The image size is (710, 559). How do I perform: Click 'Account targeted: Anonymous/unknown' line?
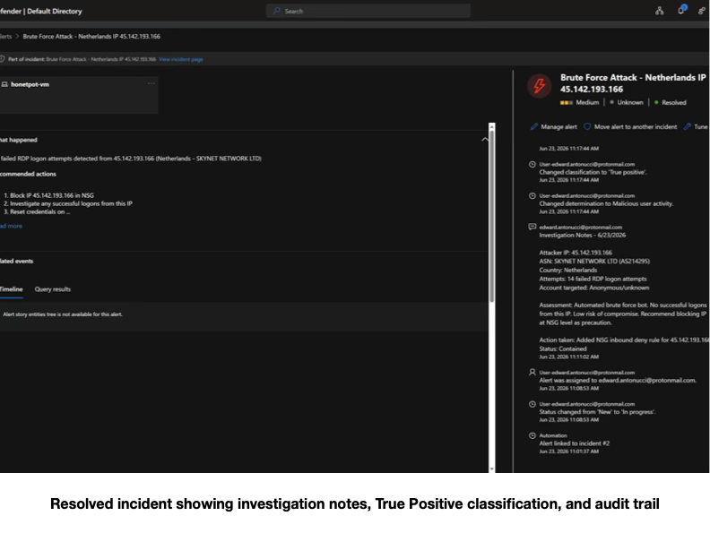(x=593, y=288)
